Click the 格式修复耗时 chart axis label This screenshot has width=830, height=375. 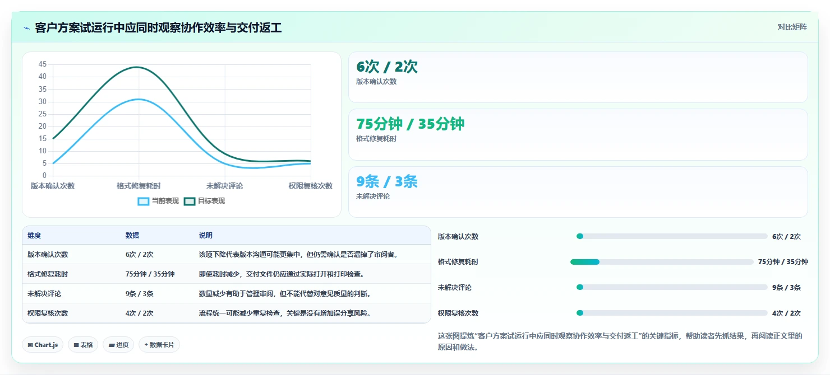(139, 186)
